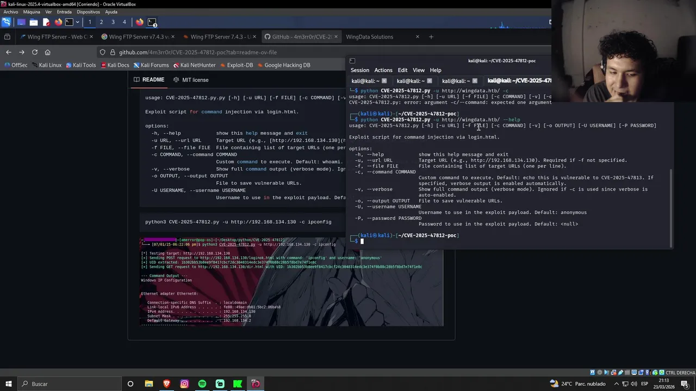Open Kali Forums bookmark
Screen dimensions: 696x391
coord(151,65)
